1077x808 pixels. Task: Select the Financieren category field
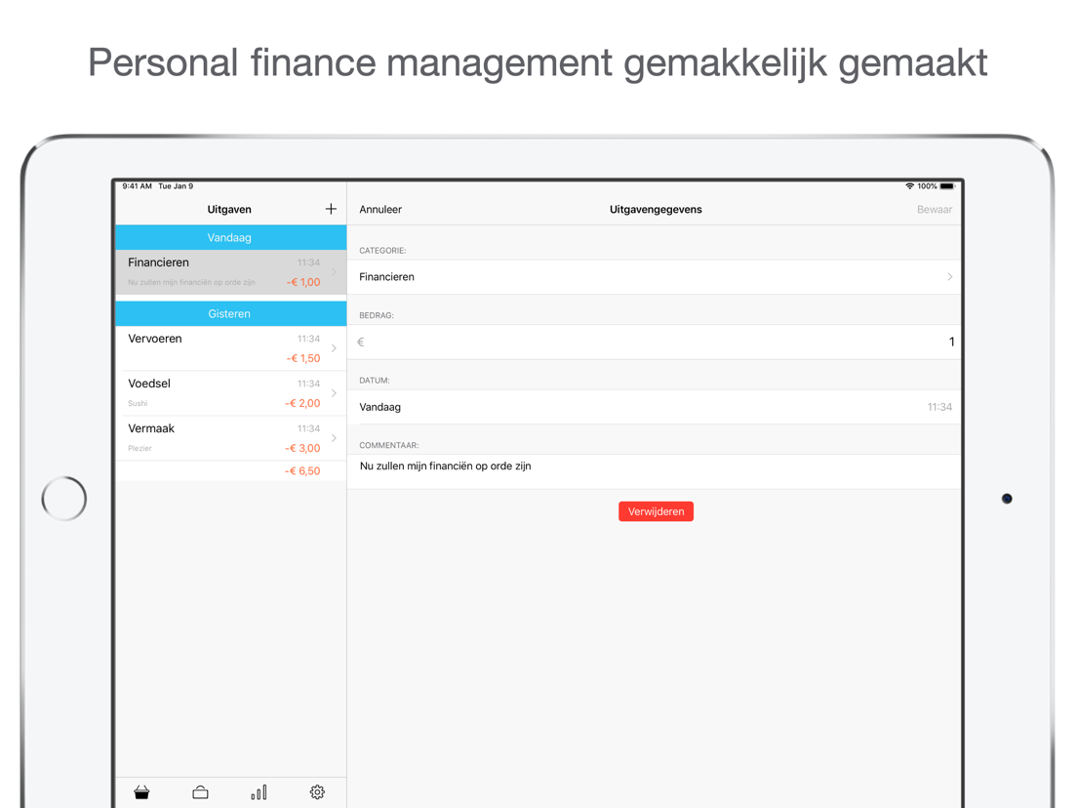[654, 277]
